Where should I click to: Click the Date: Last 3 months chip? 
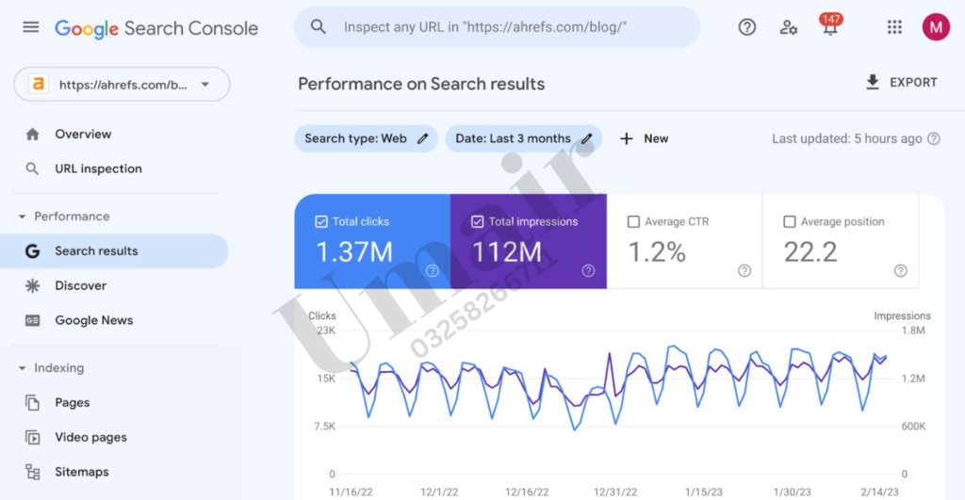(524, 138)
